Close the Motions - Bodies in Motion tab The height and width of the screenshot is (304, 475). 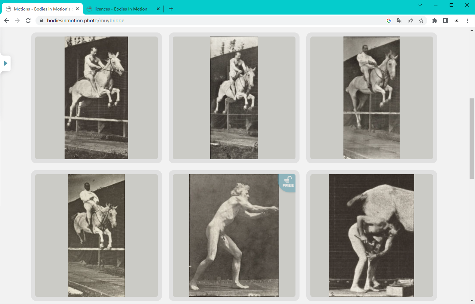coord(77,9)
